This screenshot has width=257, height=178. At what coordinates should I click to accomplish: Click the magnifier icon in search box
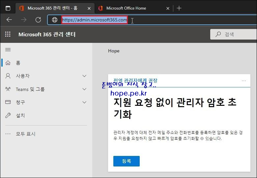click(x=218, y=34)
